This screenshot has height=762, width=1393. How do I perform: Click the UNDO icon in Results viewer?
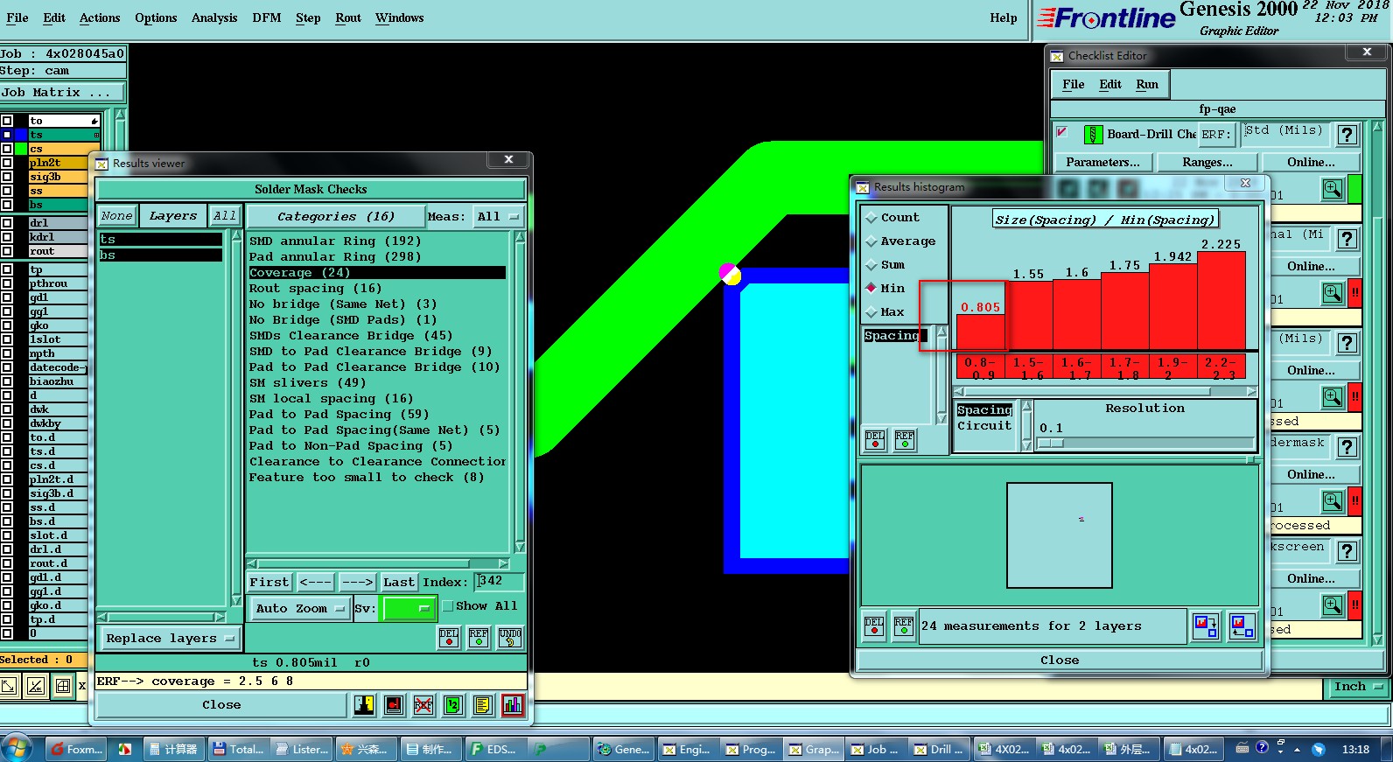510,638
